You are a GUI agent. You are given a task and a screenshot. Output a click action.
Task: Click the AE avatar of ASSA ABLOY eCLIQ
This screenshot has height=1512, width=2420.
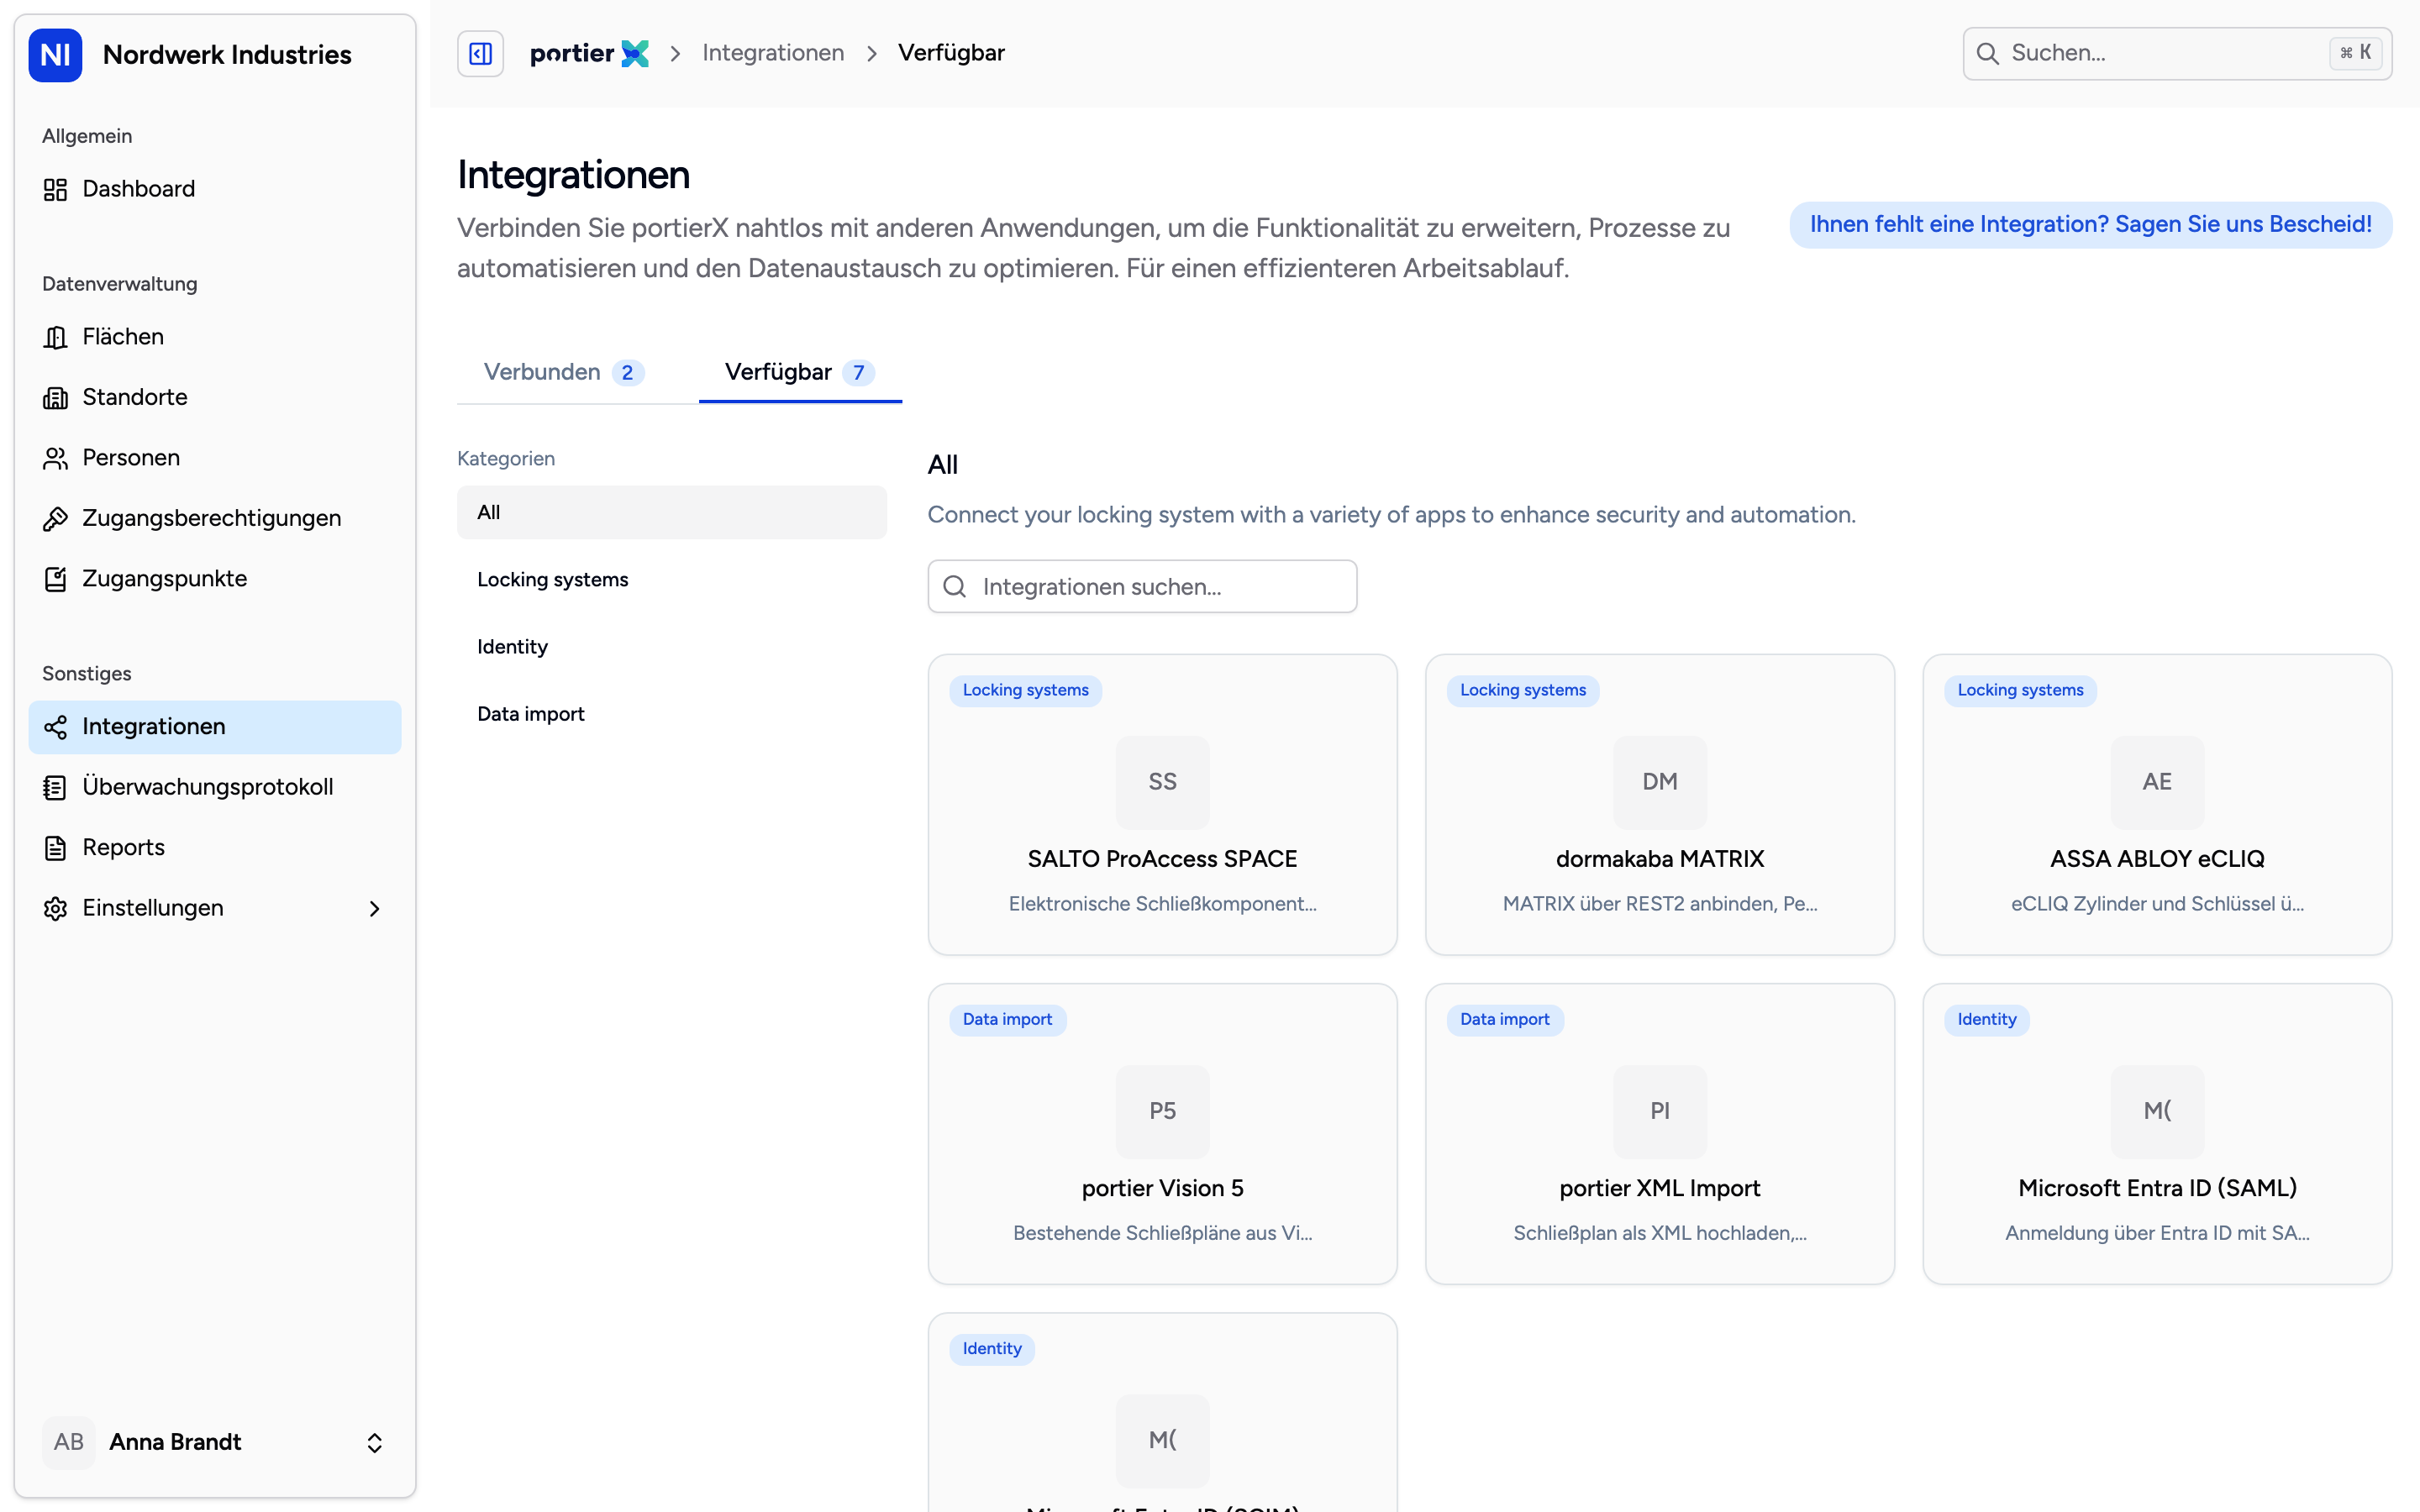click(2157, 782)
